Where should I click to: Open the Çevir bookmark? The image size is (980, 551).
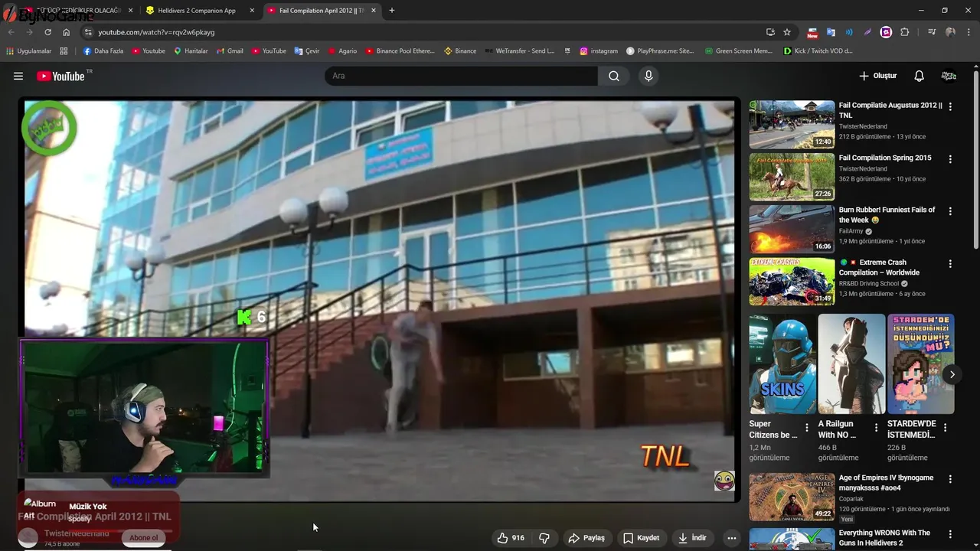[307, 51]
